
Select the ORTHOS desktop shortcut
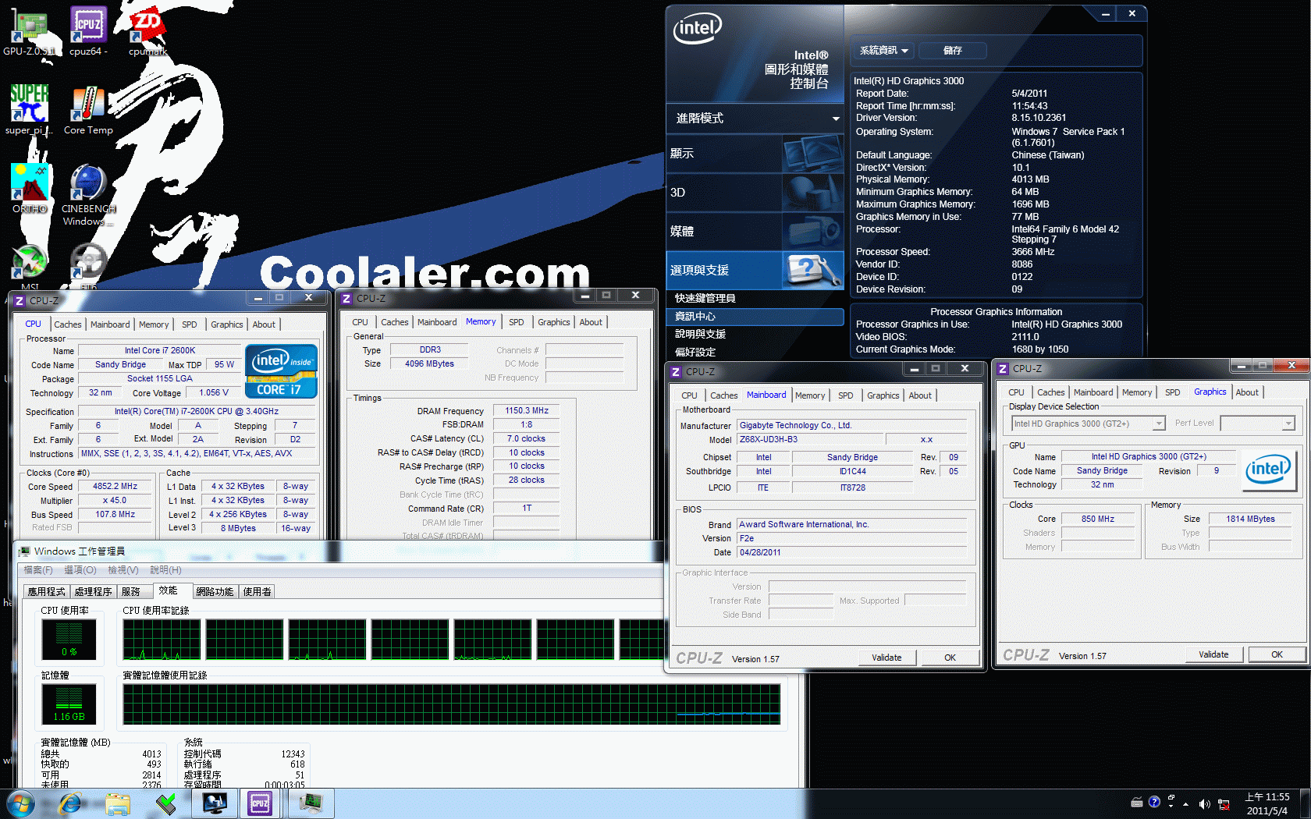pyautogui.click(x=30, y=188)
